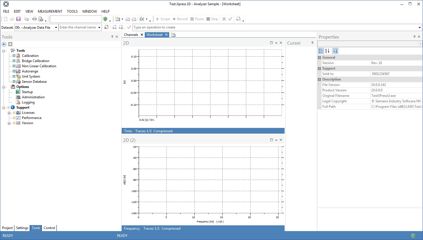Expand the Licenses tree node
The width and height of the screenshot is (423, 240).
click(x=9, y=113)
